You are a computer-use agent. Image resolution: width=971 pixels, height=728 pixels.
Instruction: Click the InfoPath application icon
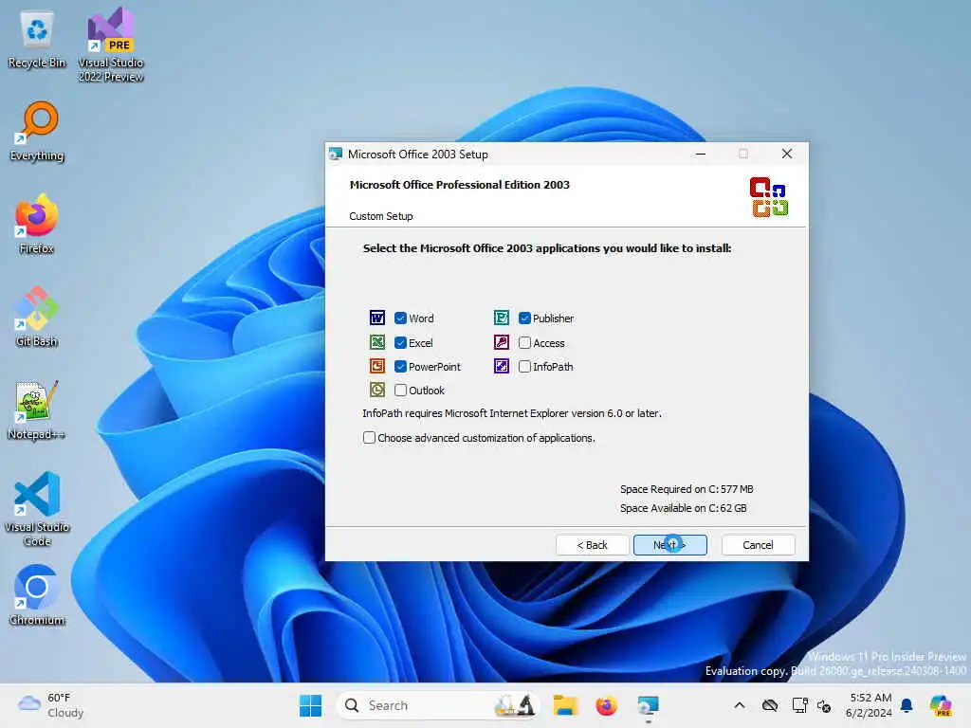pos(502,366)
